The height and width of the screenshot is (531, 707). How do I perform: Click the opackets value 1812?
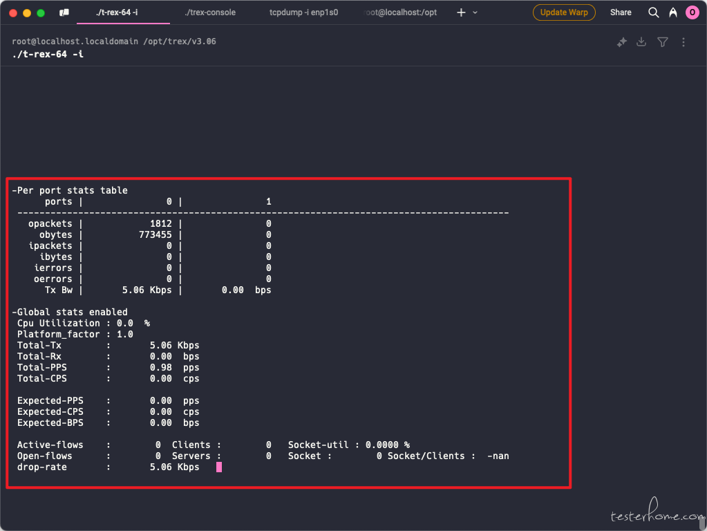(x=161, y=224)
